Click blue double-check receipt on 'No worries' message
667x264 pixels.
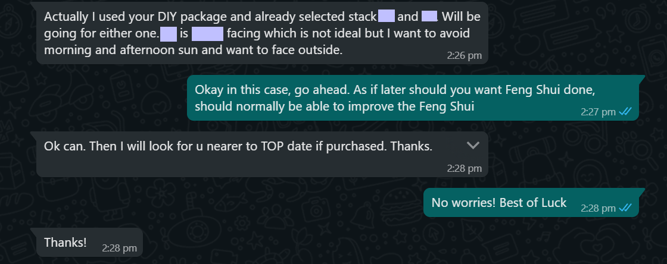click(625, 208)
